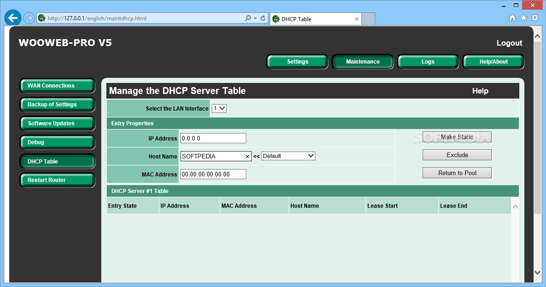
Task: Click the Help link in panel header
Action: click(480, 91)
